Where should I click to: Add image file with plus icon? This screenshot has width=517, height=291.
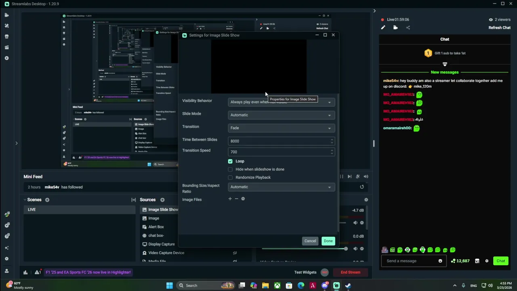pyautogui.click(x=230, y=199)
